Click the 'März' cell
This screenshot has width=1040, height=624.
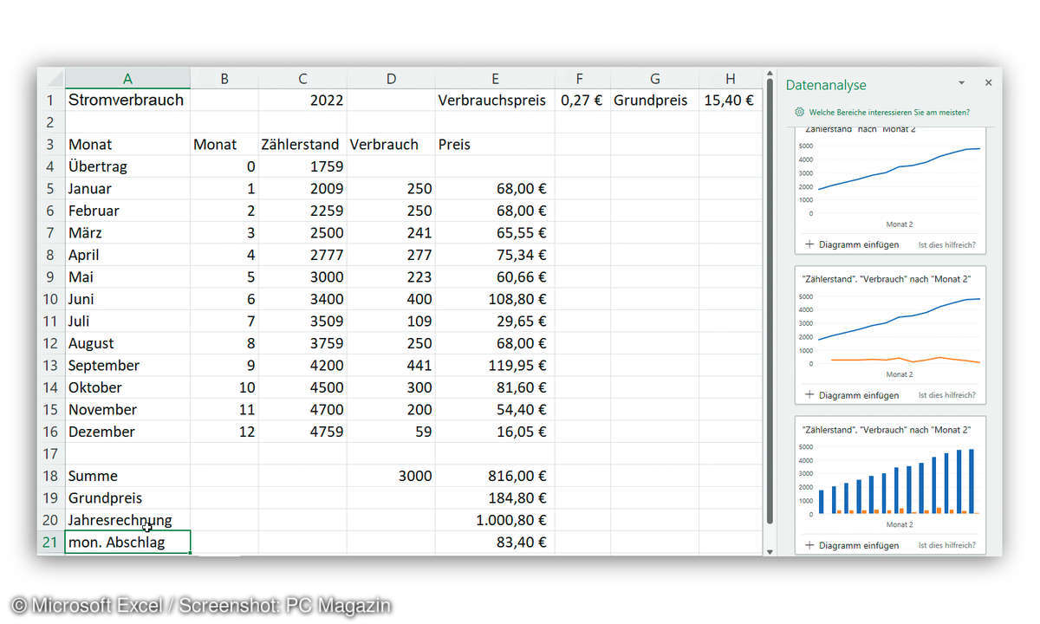click(x=127, y=232)
